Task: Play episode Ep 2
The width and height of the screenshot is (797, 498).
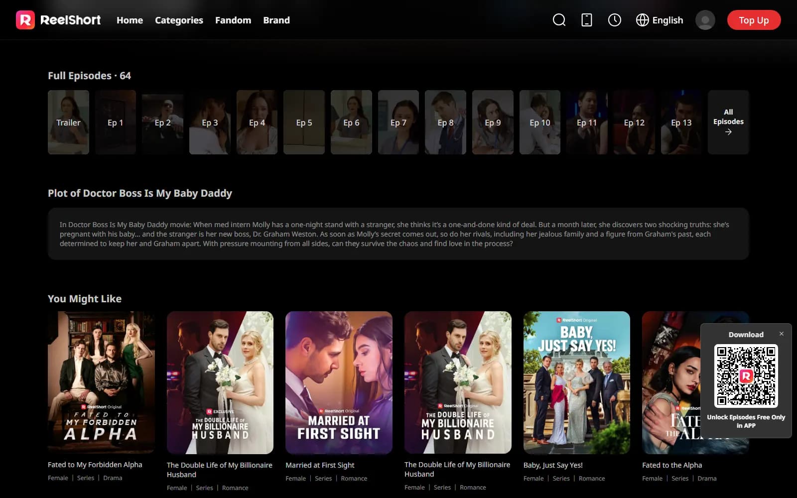Action: tap(162, 122)
